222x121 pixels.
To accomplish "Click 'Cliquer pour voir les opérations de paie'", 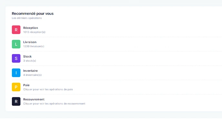I will click(48, 89).
